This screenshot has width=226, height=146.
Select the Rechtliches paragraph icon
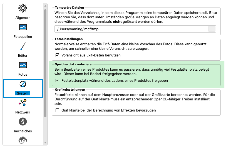pyautogui.click(x=23, y=122)
